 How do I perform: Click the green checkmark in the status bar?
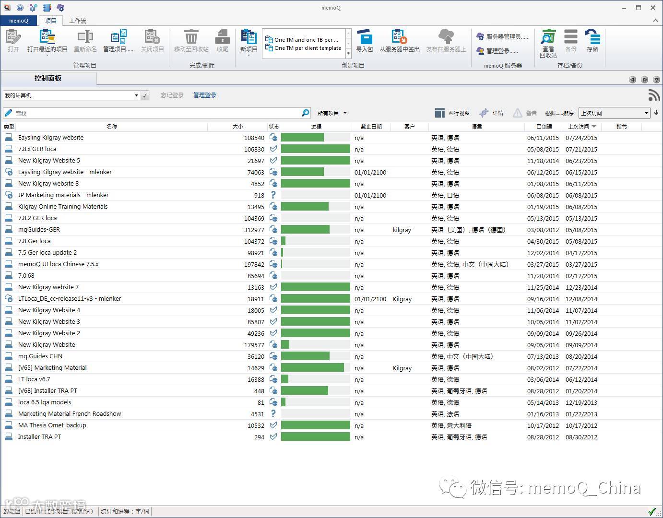[x=652, y=511]
